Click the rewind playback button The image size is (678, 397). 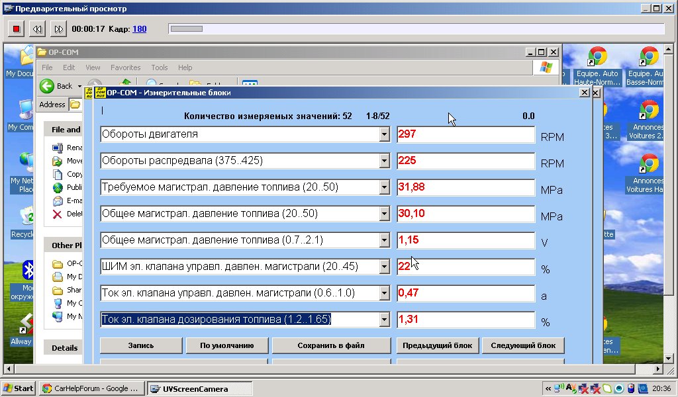point(37,29)
